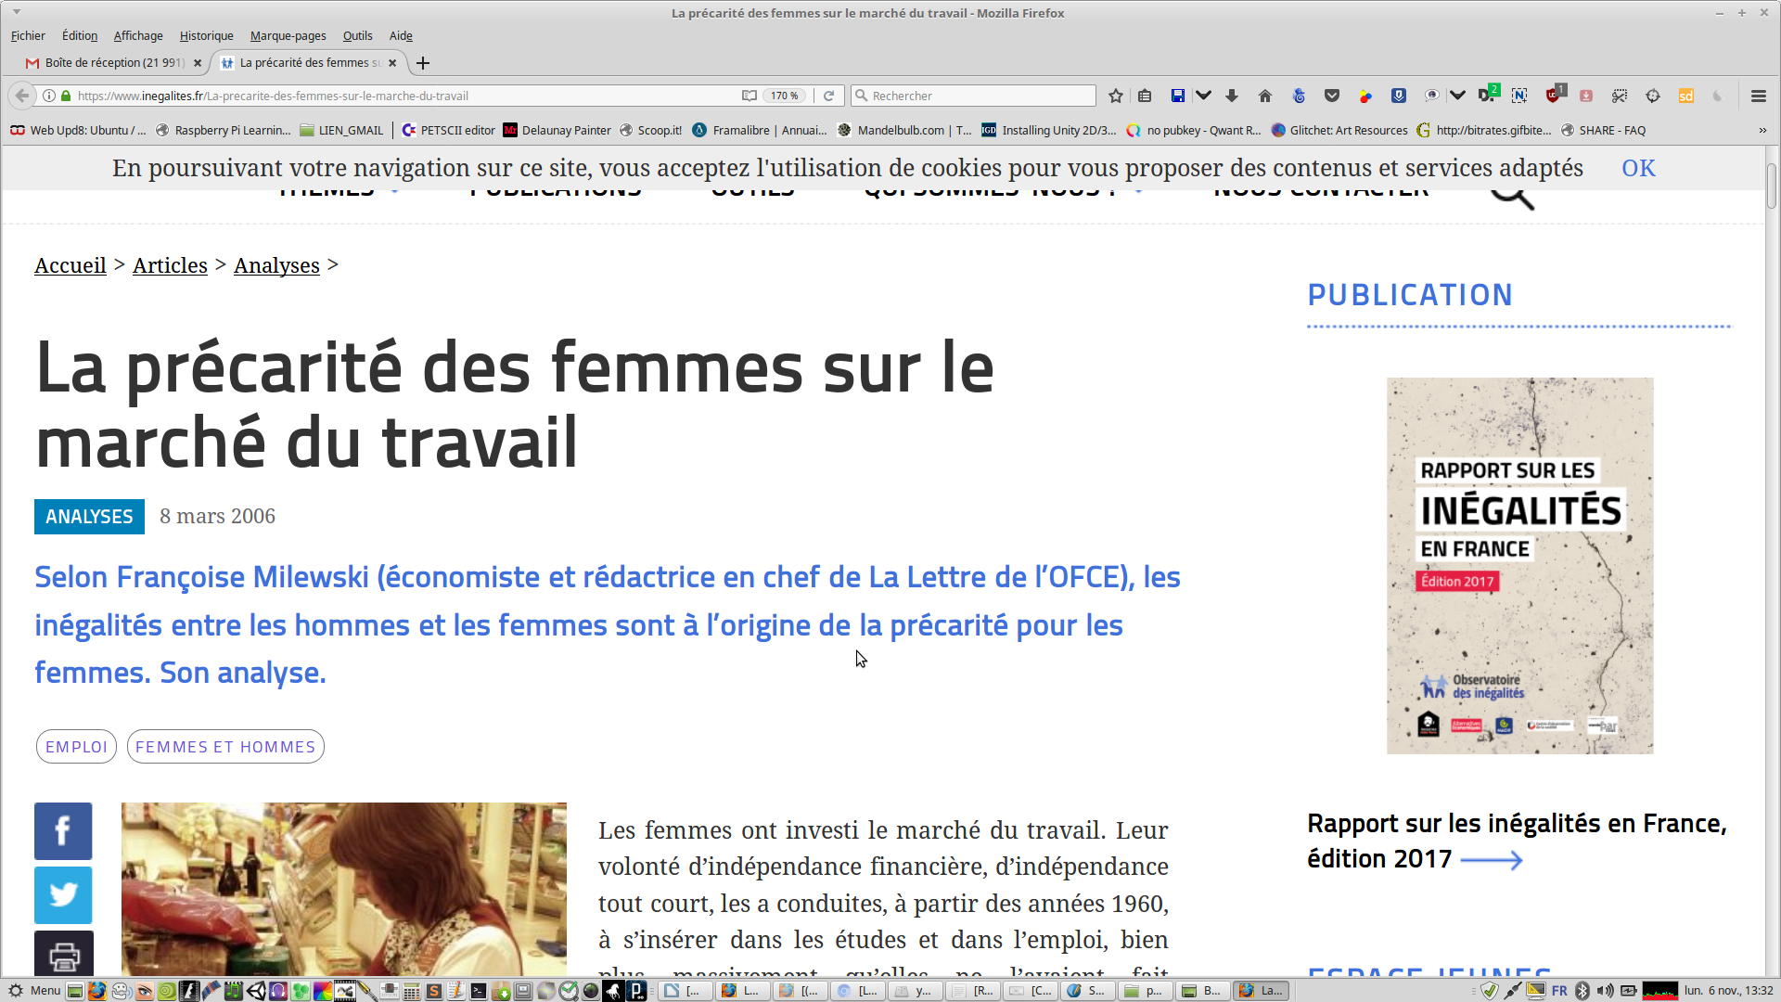
Task: Share article on Facebook
Action: (x=63, y=830)
